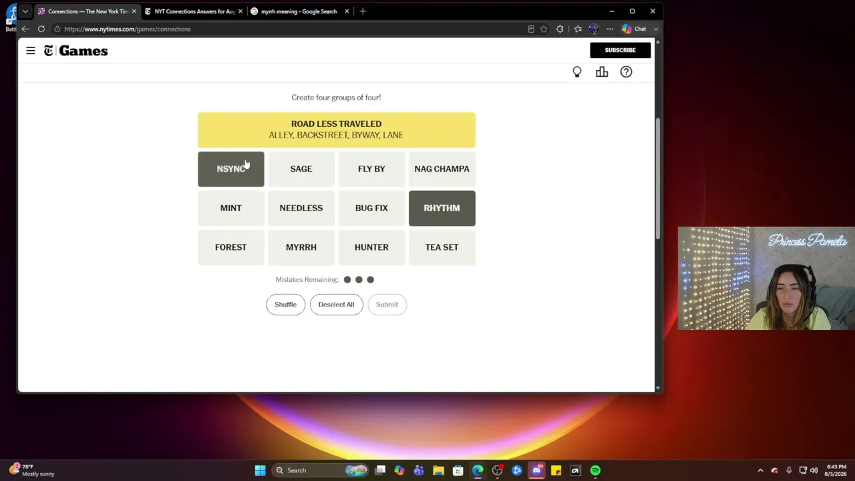Click the reading view icon in address bar
The image size is (855, 481).
[x=531, y=29]
